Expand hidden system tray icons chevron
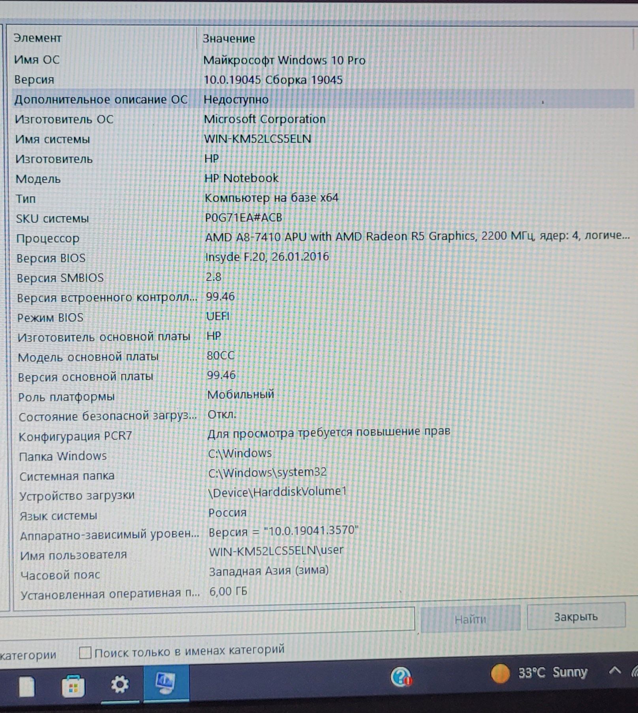The image size is (638, 713). [615, 670]
